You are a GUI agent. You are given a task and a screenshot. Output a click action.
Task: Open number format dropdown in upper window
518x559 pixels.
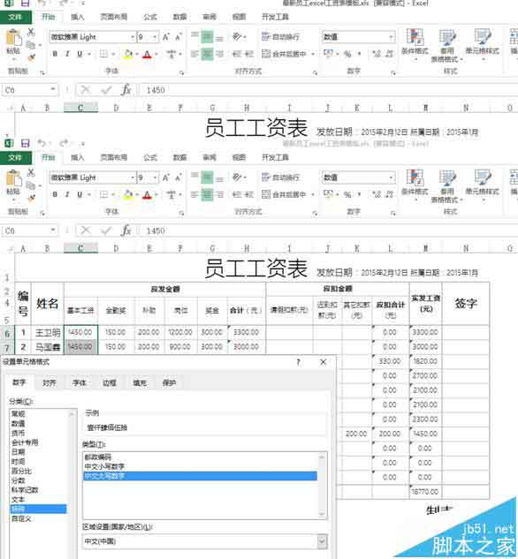tap(392, 37)
